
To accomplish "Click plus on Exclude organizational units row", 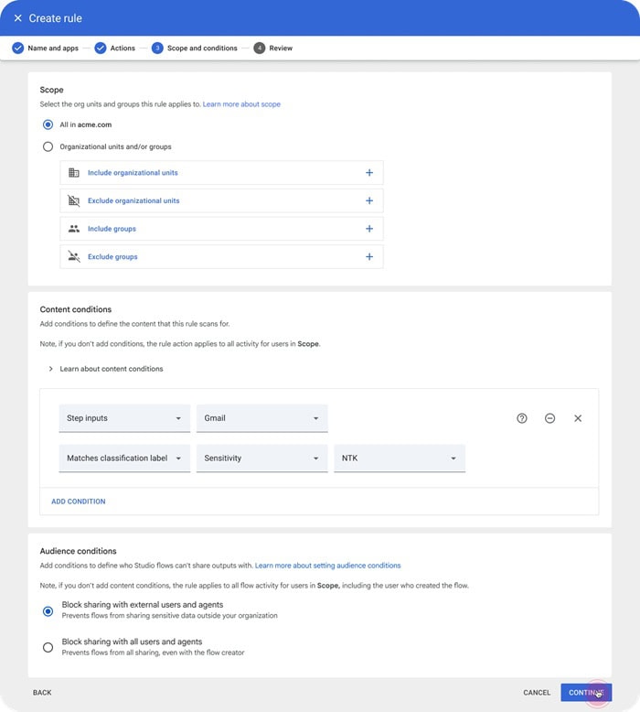I will 369,200.
